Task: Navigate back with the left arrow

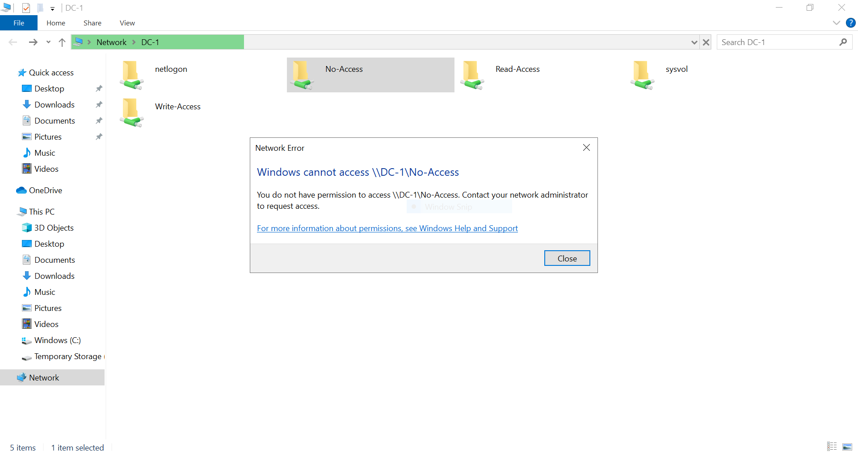Action: coord(13,42)
